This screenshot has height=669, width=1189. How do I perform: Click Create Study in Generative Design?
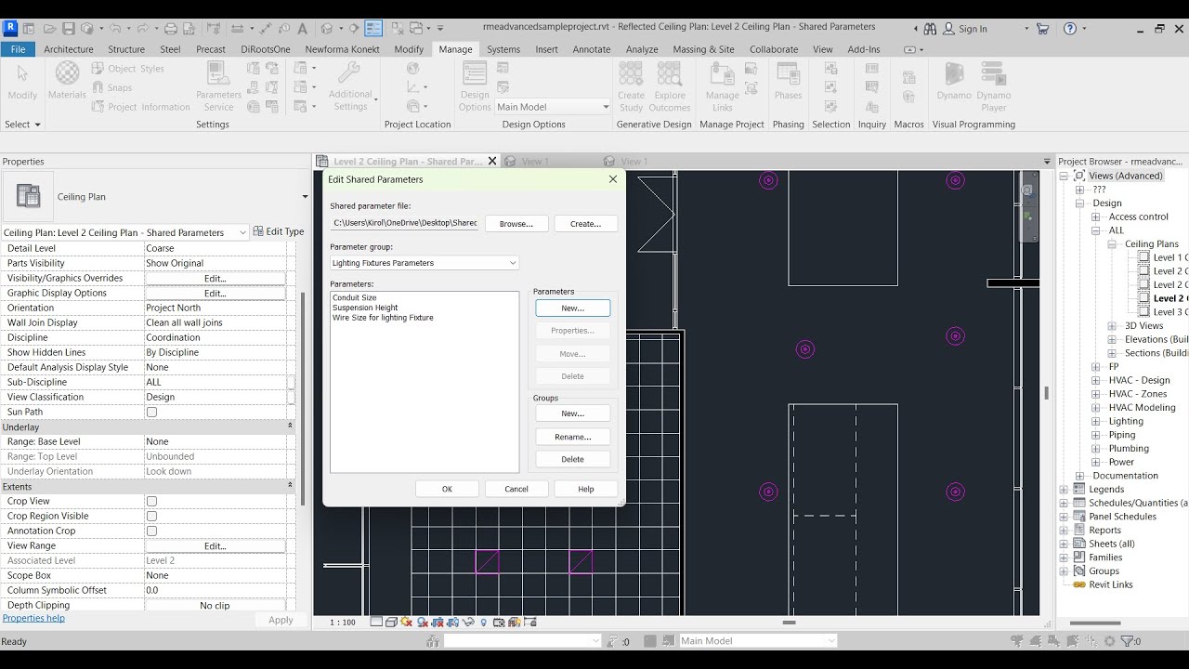(x=631, y=85)
